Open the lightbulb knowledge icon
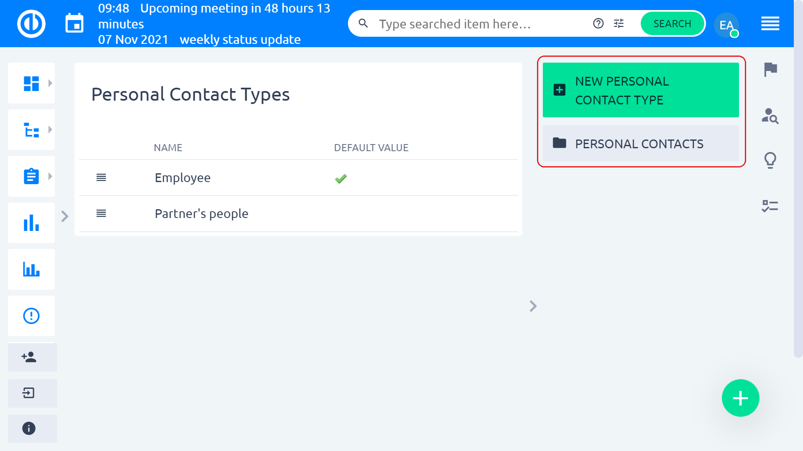Image resolution: width=803 pixels, height=451 pixels. click(x=770, y=160)
